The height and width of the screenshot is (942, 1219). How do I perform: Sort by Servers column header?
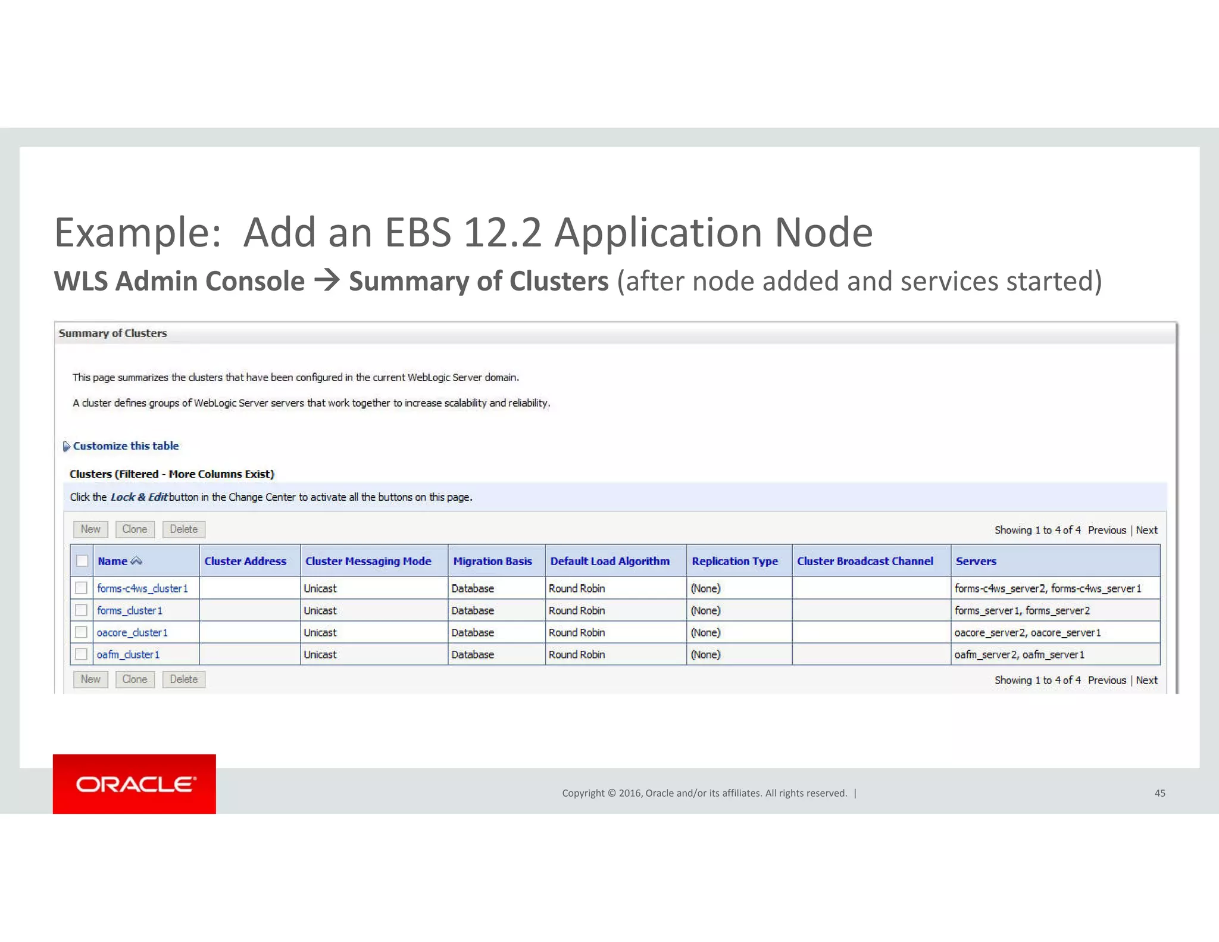(976, 561)
